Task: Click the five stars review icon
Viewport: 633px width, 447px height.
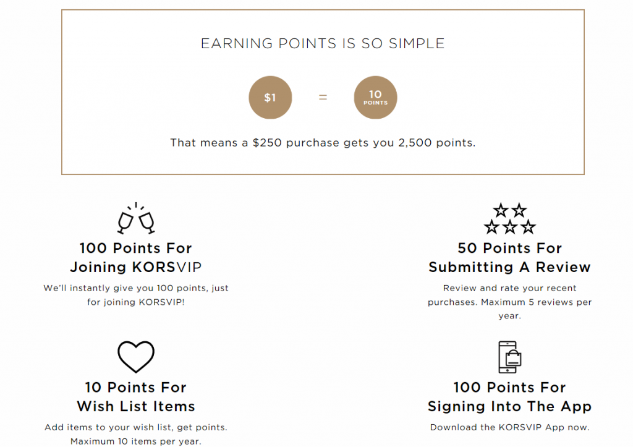Action: point(510,219)
